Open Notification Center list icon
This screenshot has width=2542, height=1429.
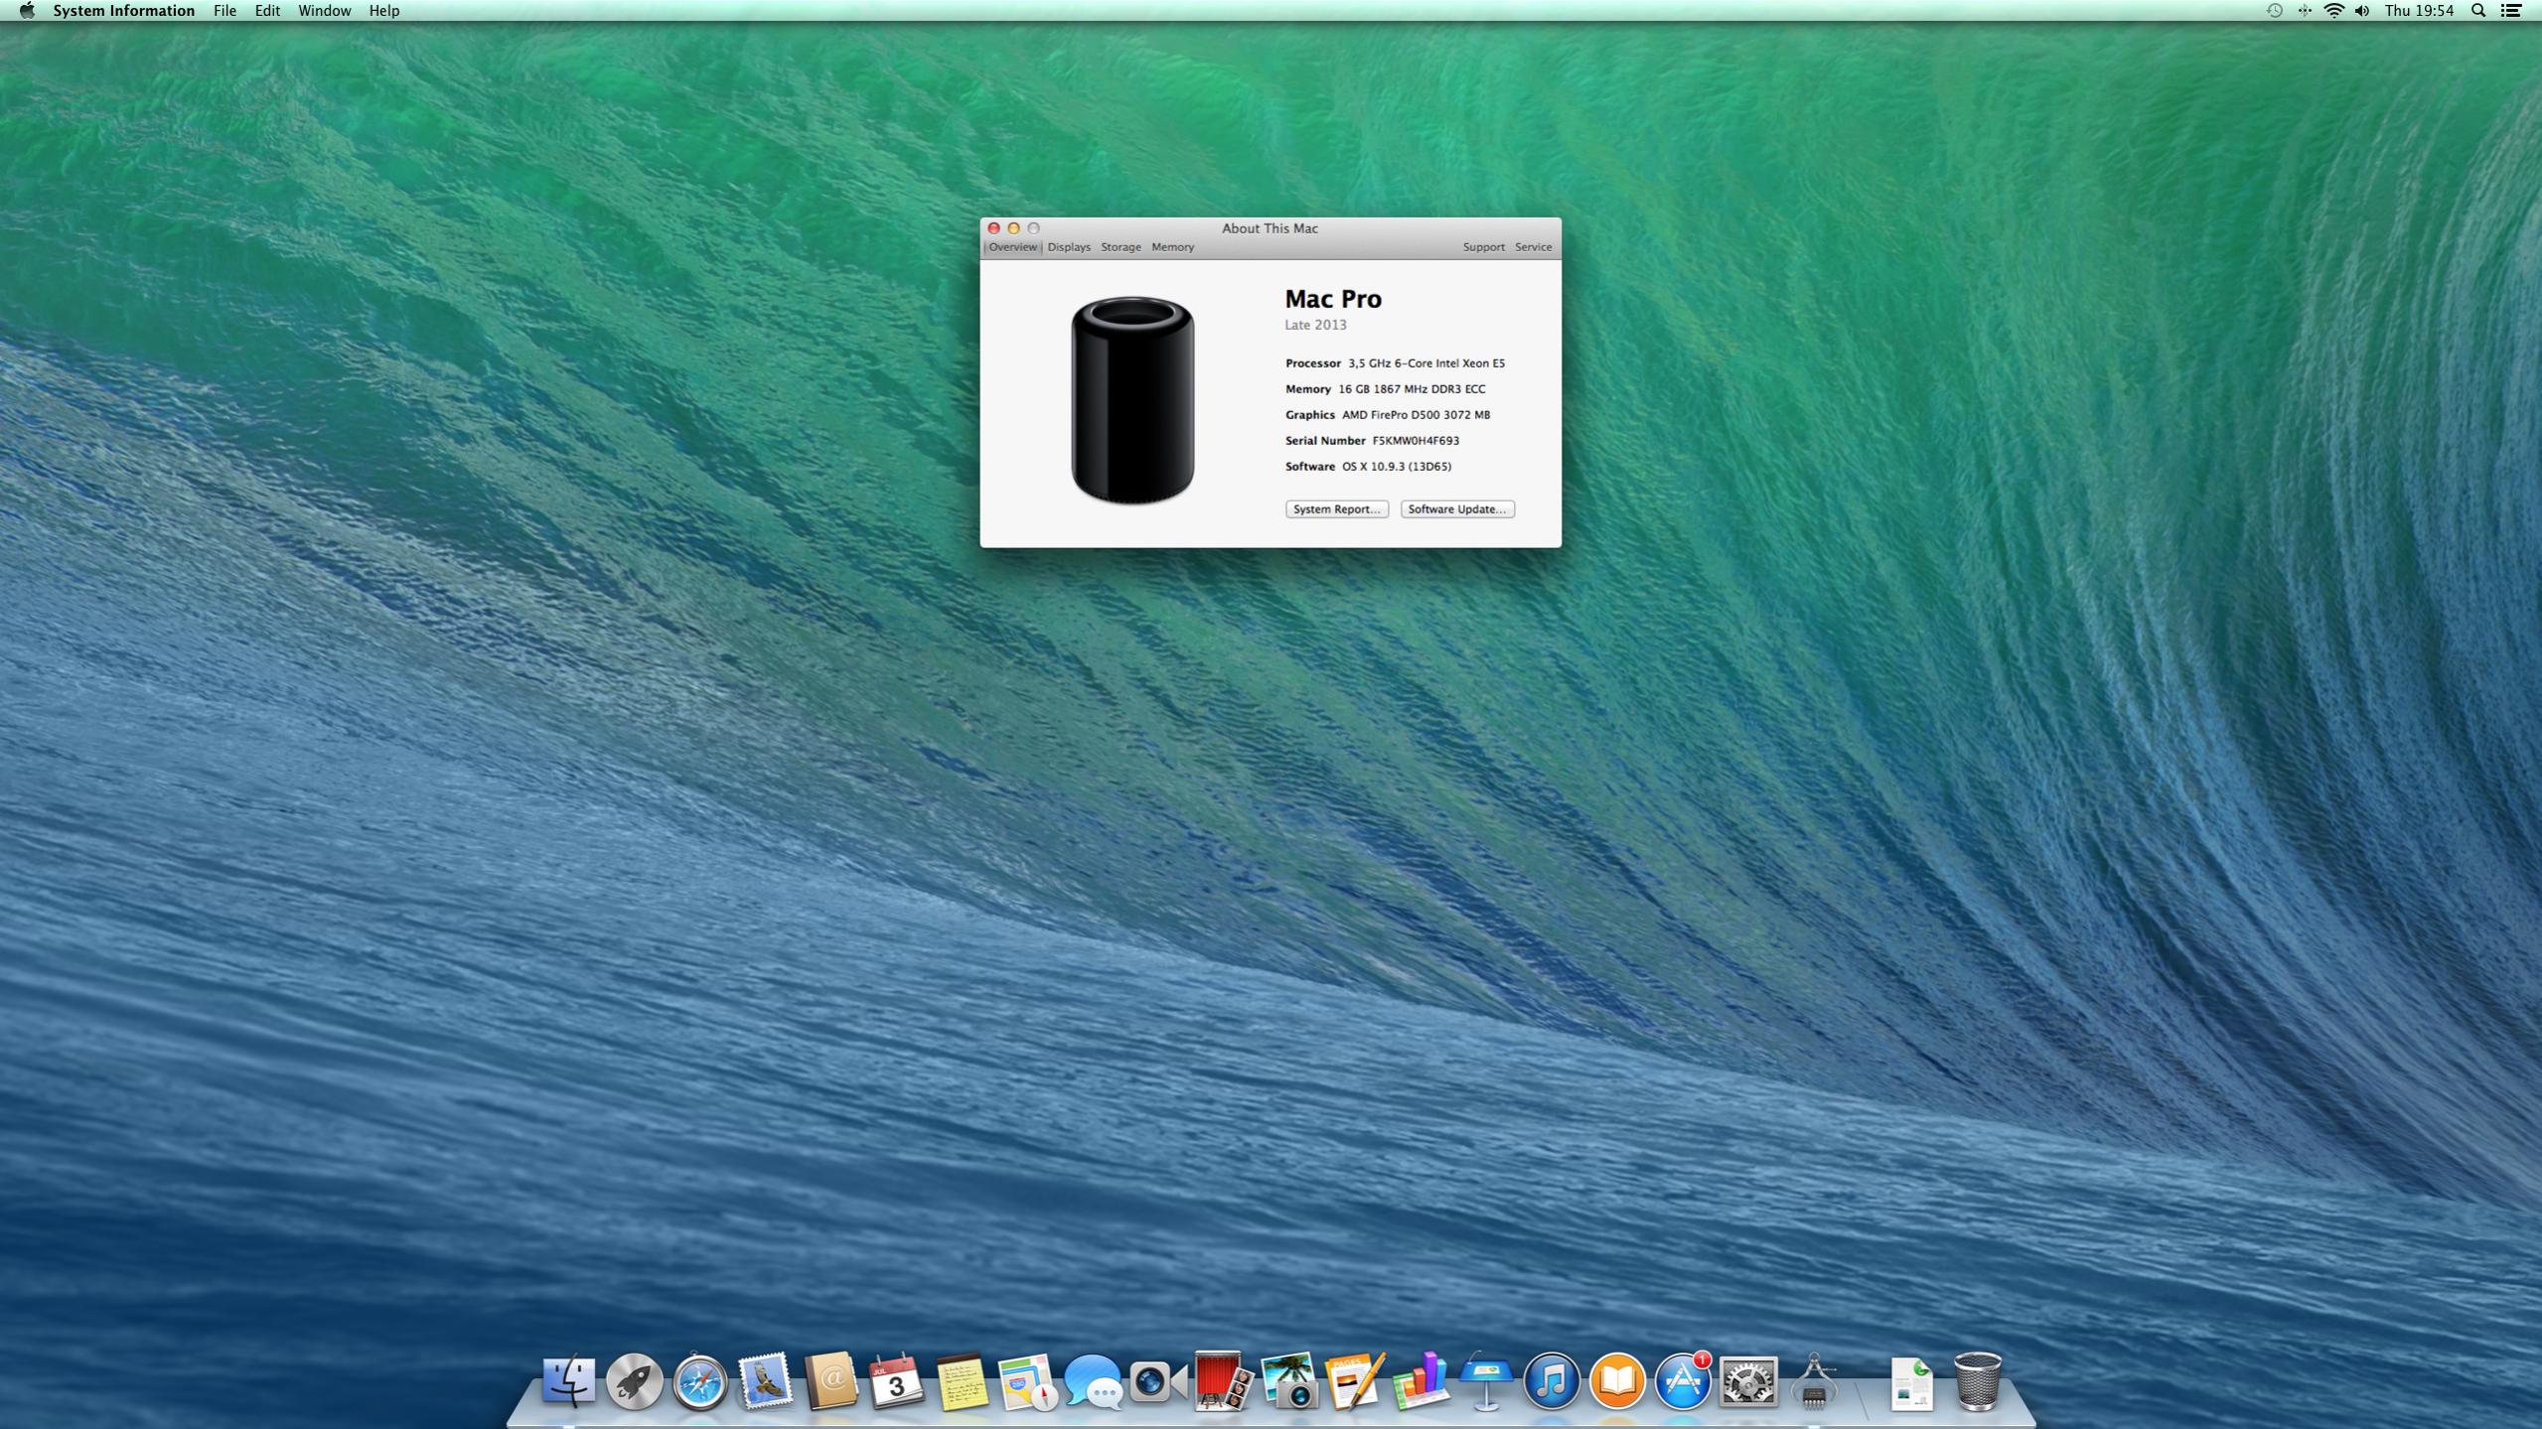[2510, 11]
